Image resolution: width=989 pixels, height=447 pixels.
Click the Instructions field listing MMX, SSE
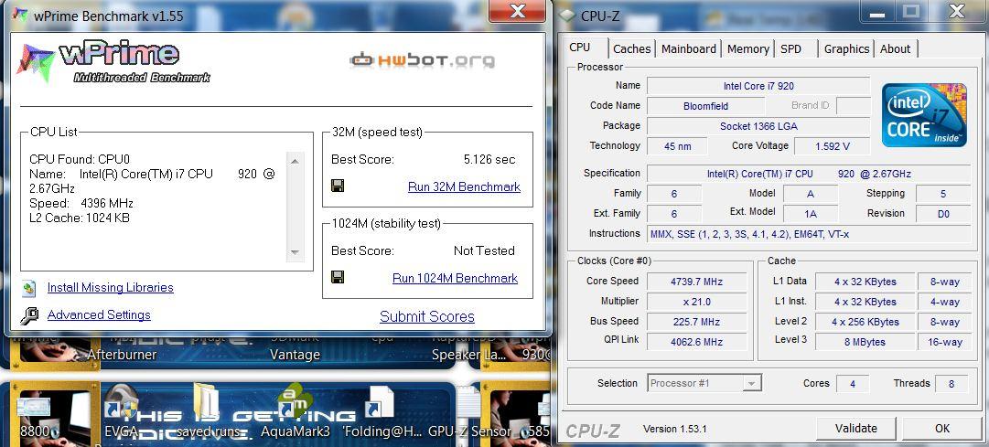pyautogui.click(x=809, y=234)
